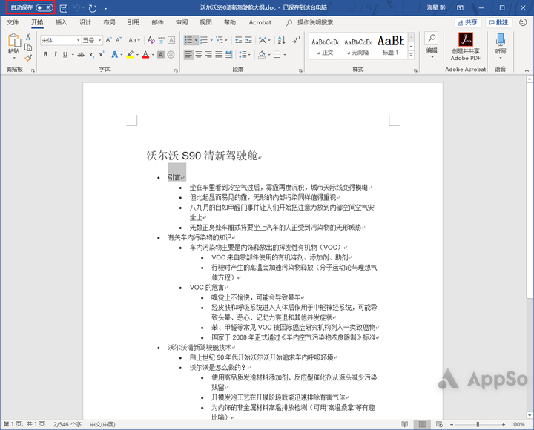
Task: Expand the multilevel list dropdown
Action: pos(226,40)
